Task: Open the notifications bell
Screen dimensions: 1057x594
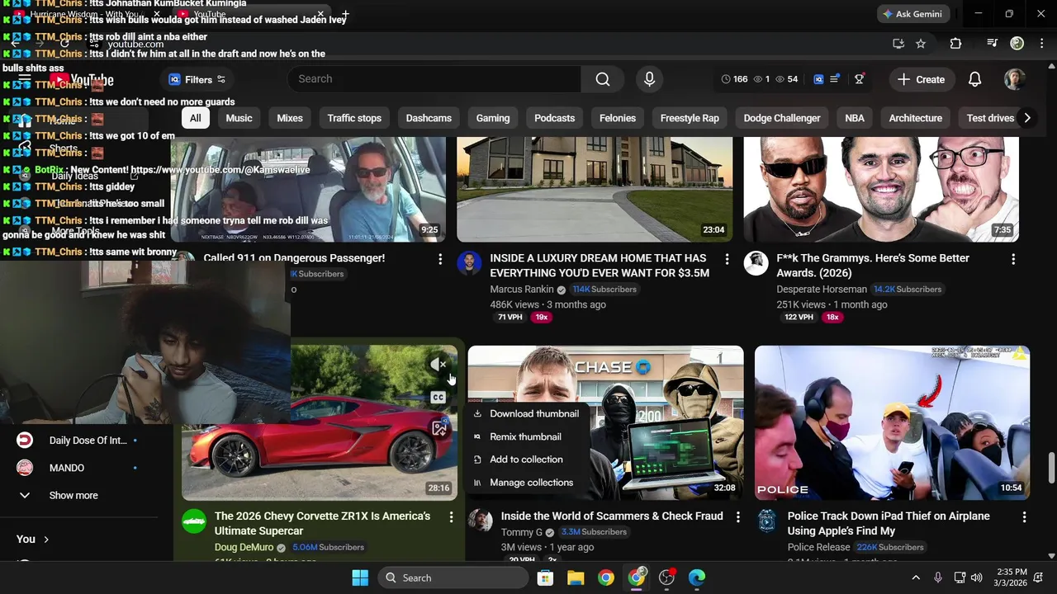Action: tap(974, 79)
